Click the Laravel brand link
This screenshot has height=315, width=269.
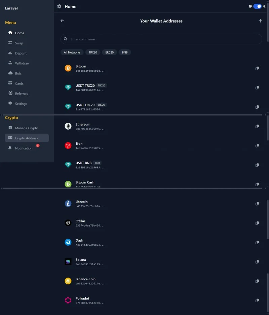11,8
